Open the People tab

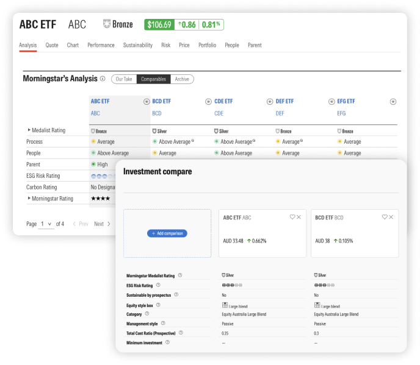point(232,45)
